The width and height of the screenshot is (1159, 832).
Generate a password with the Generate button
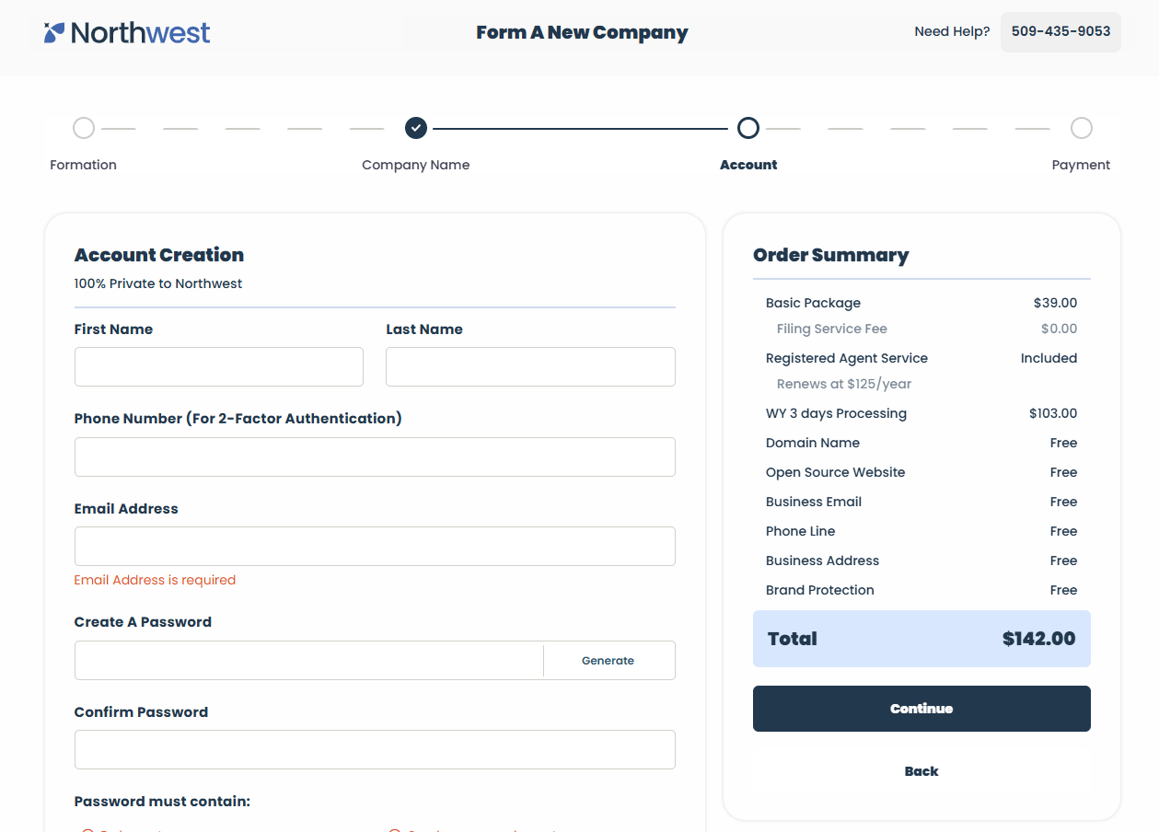click(608, 660)
